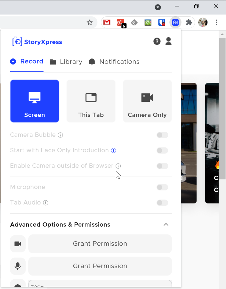Toggle the Tab Audio switch
The image size is (226, 289).
pyautogui.click(x=162, y=203)
